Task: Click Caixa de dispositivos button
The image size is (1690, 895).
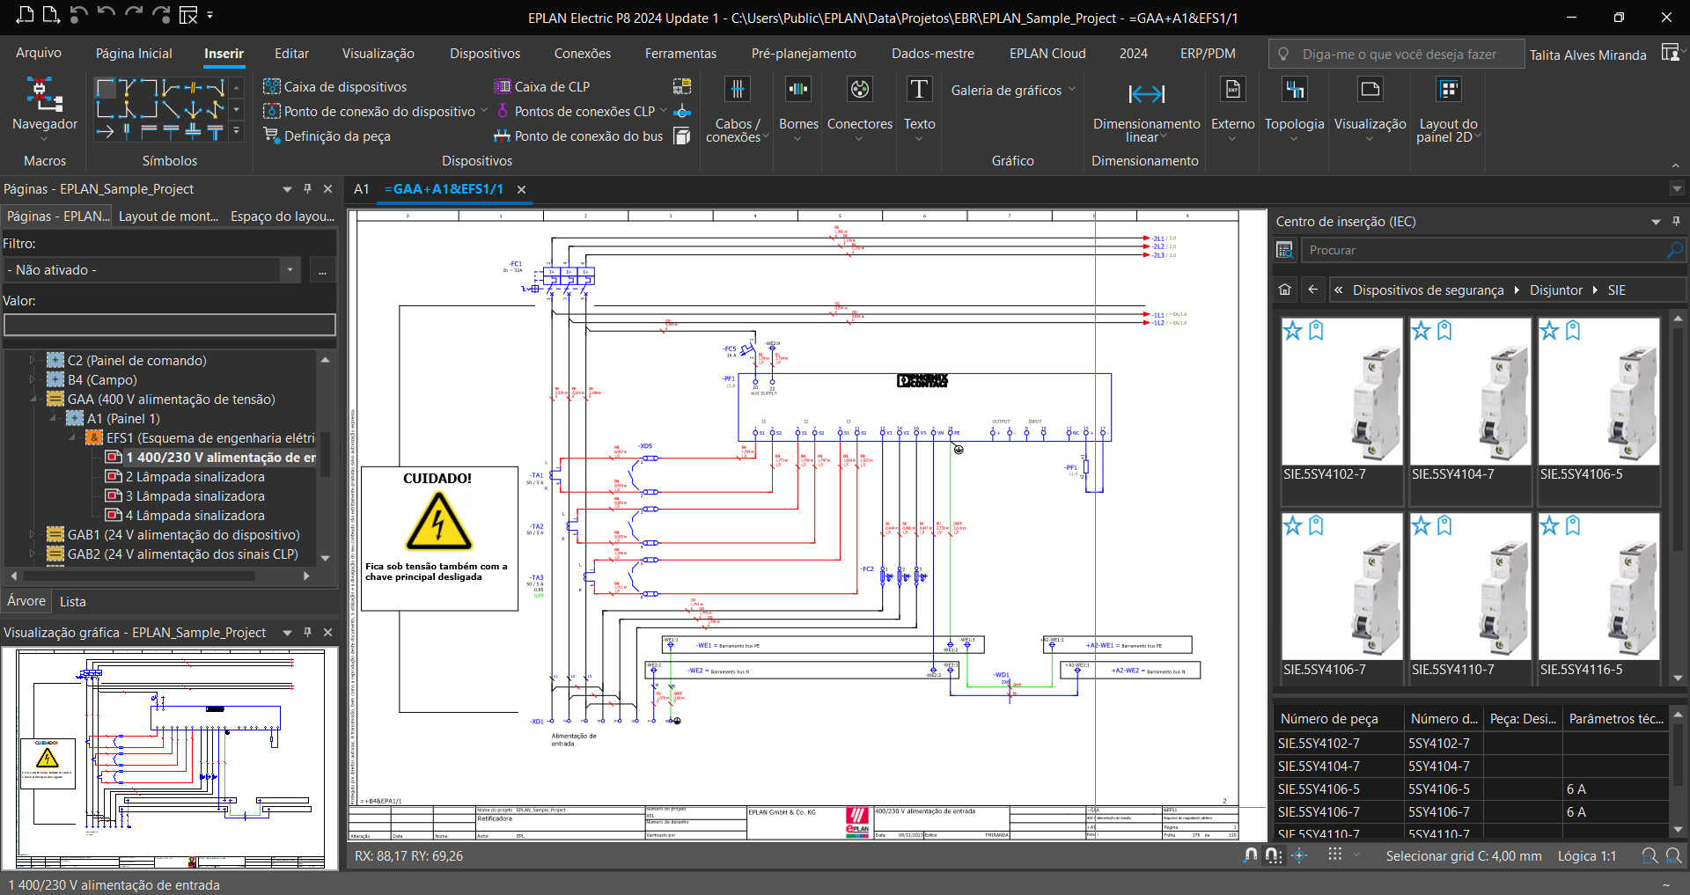Action: click(x=335, y=86)
